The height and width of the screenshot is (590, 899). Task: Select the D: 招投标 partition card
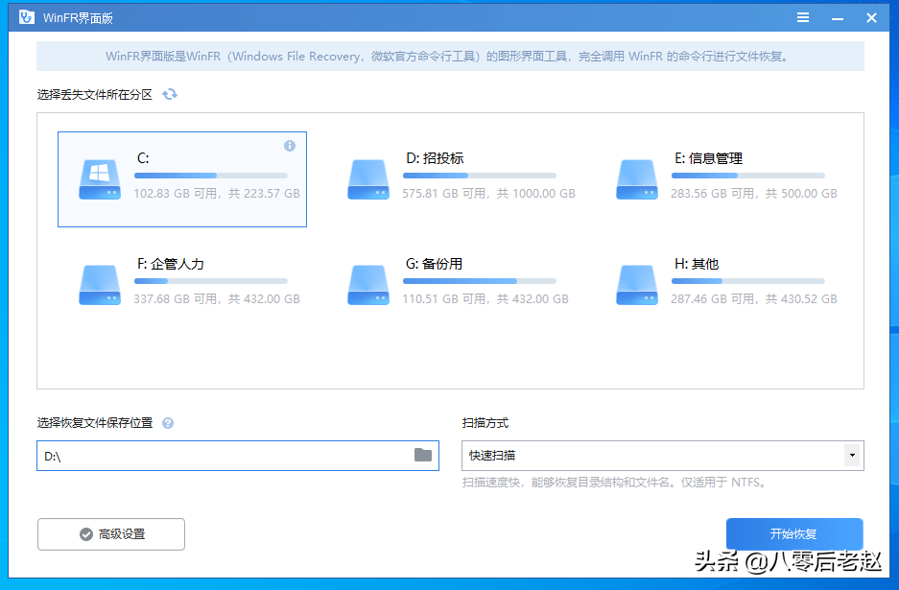(451, 179)
